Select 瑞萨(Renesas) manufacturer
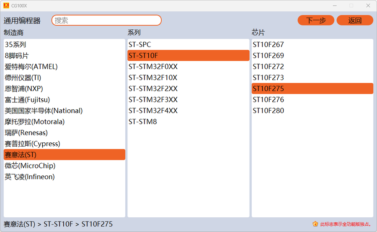The image size is (377, 232). (x=26, y=133)
